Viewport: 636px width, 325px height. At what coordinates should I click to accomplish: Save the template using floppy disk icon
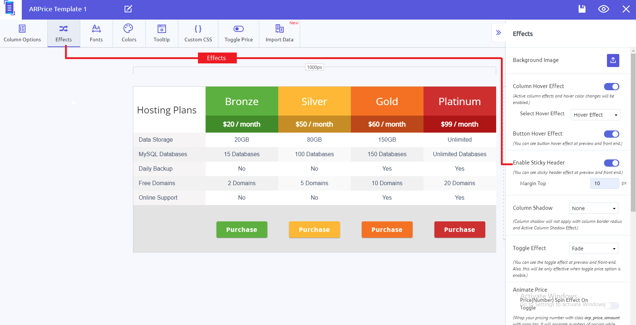582,9
